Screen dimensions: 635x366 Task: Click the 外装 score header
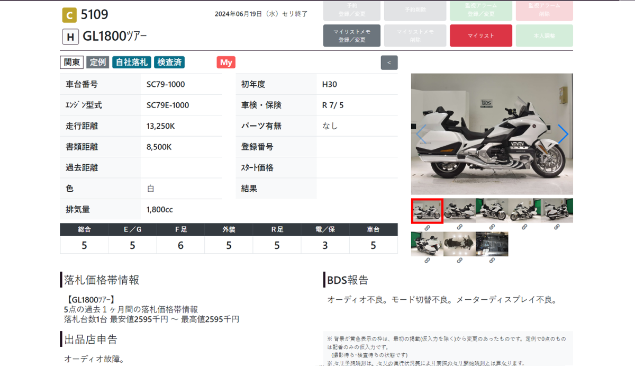(229, 230)
